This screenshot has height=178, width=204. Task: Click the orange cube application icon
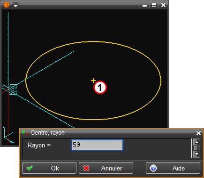(6, 5)
